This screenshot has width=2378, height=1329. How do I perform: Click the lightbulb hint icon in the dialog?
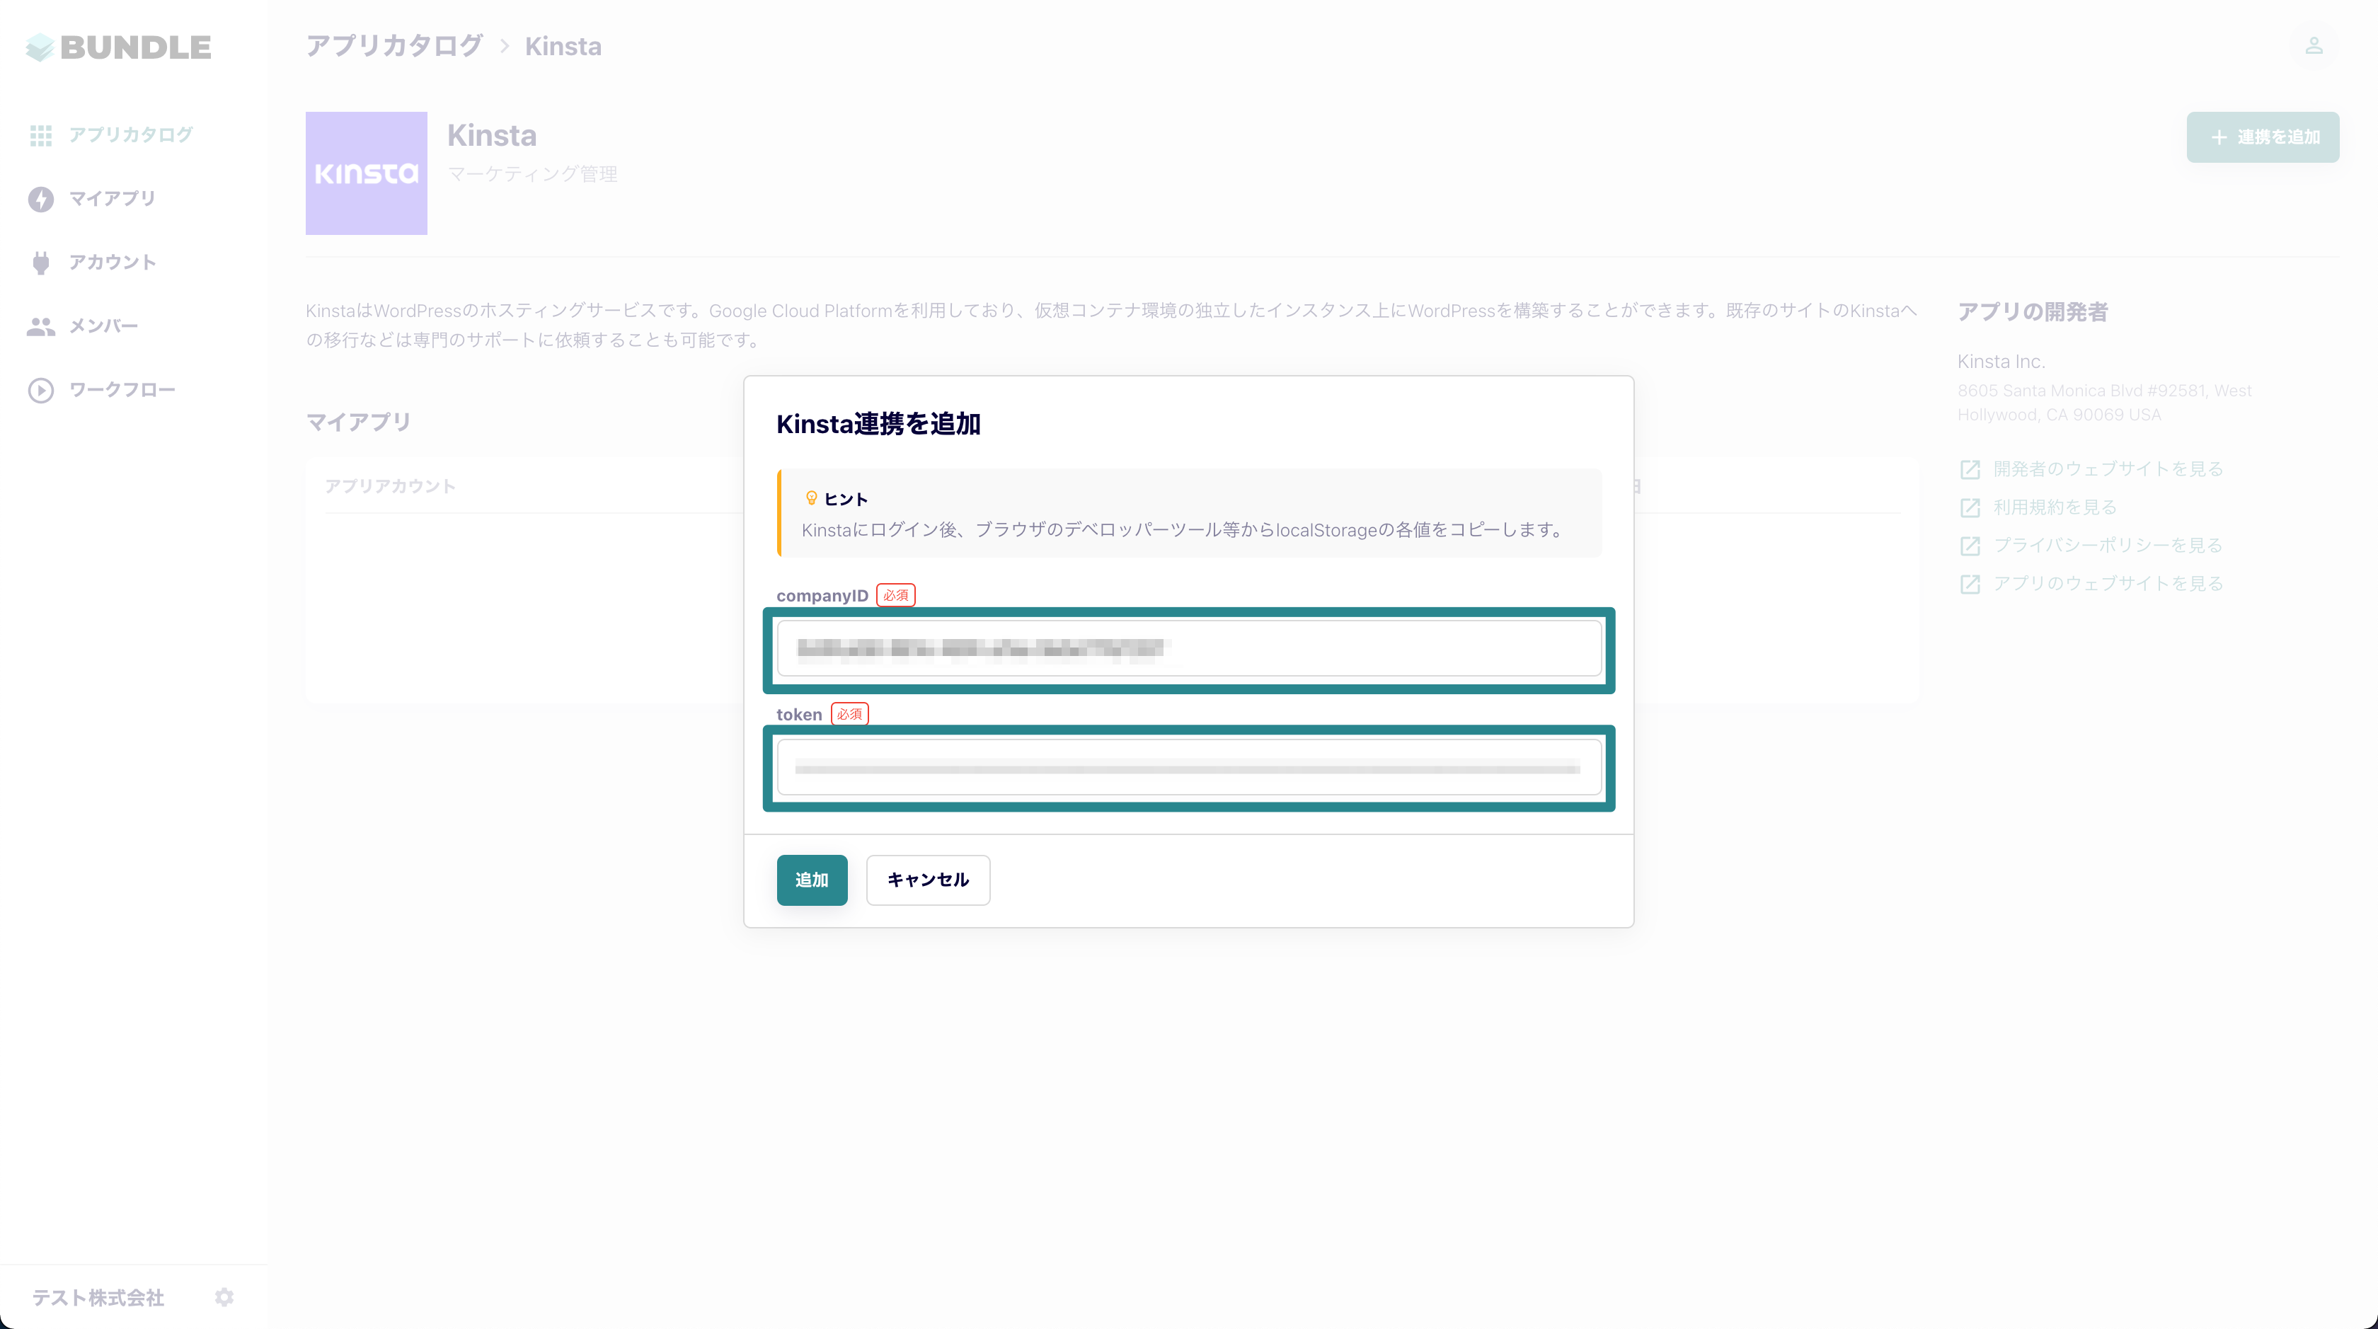[x=810, y=497]
